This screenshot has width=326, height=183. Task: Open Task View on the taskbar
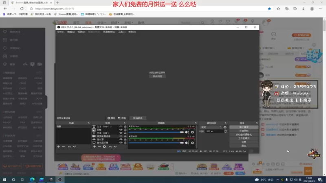tap(22, 179)
